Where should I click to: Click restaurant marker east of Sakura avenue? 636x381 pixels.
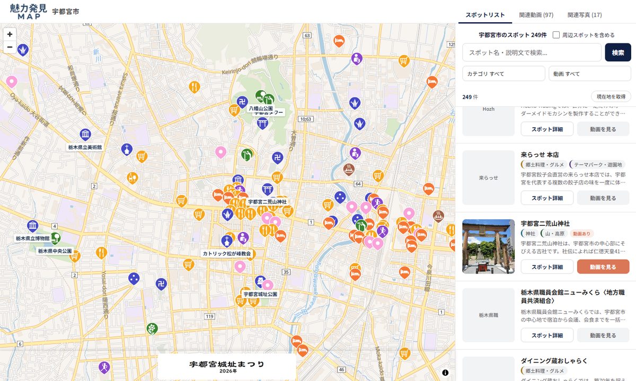[195, 86]
